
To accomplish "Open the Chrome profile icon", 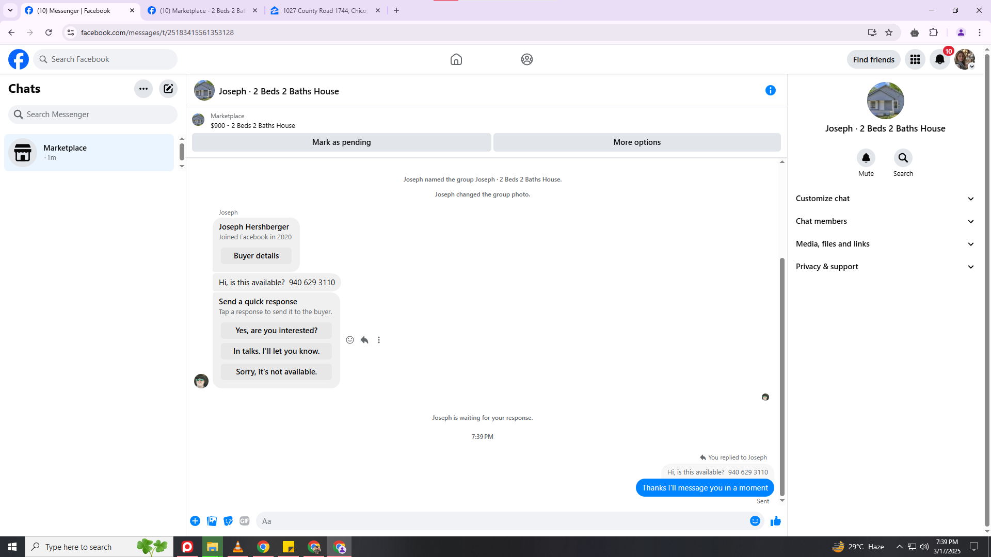I will point(961,32).
